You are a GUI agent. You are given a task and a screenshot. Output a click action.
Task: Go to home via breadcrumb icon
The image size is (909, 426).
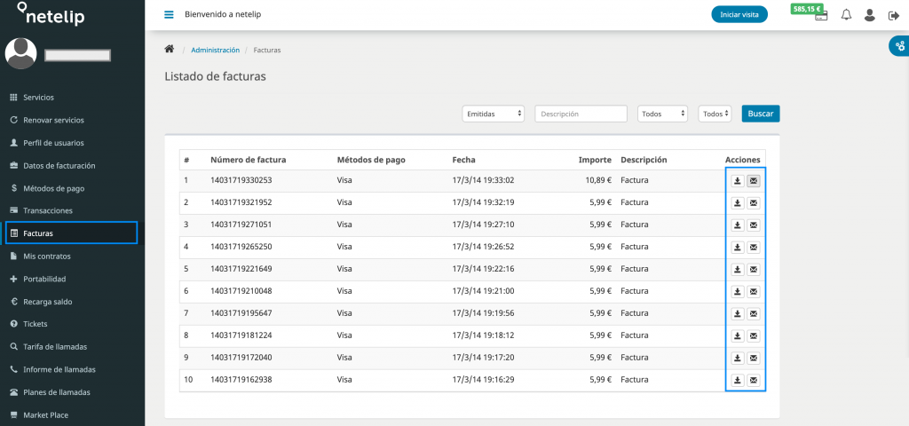coord(170,50)
